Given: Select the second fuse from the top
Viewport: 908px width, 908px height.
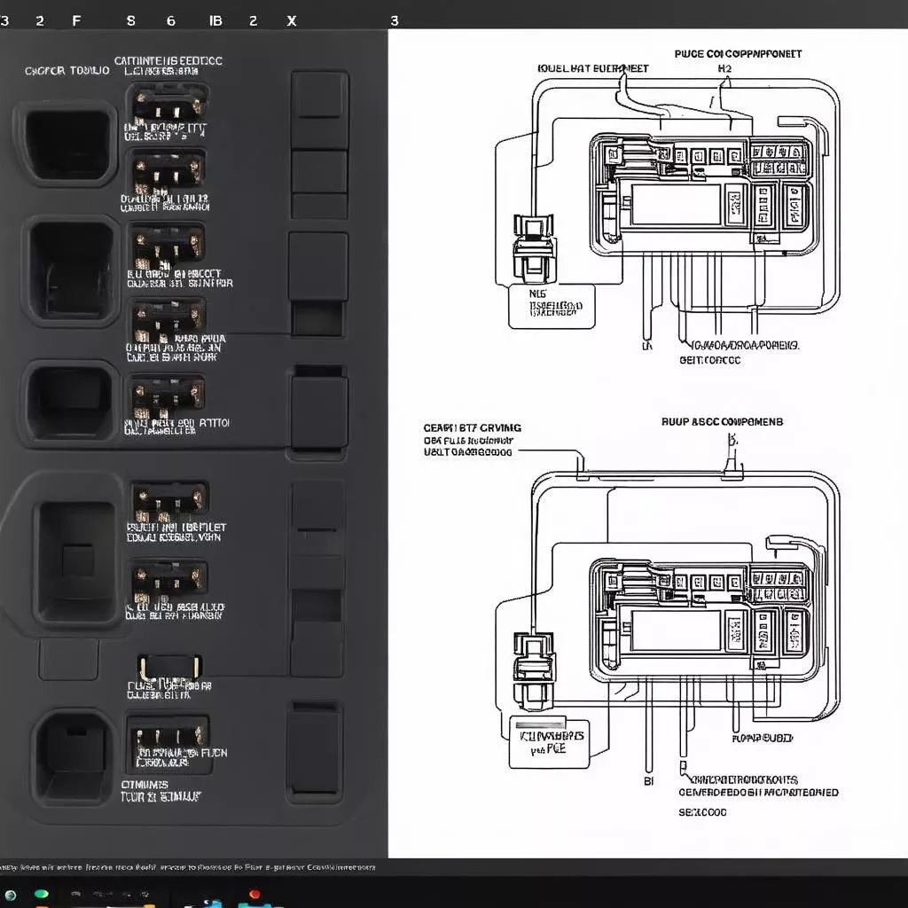Looking at the screenshot, I should 168,170.
